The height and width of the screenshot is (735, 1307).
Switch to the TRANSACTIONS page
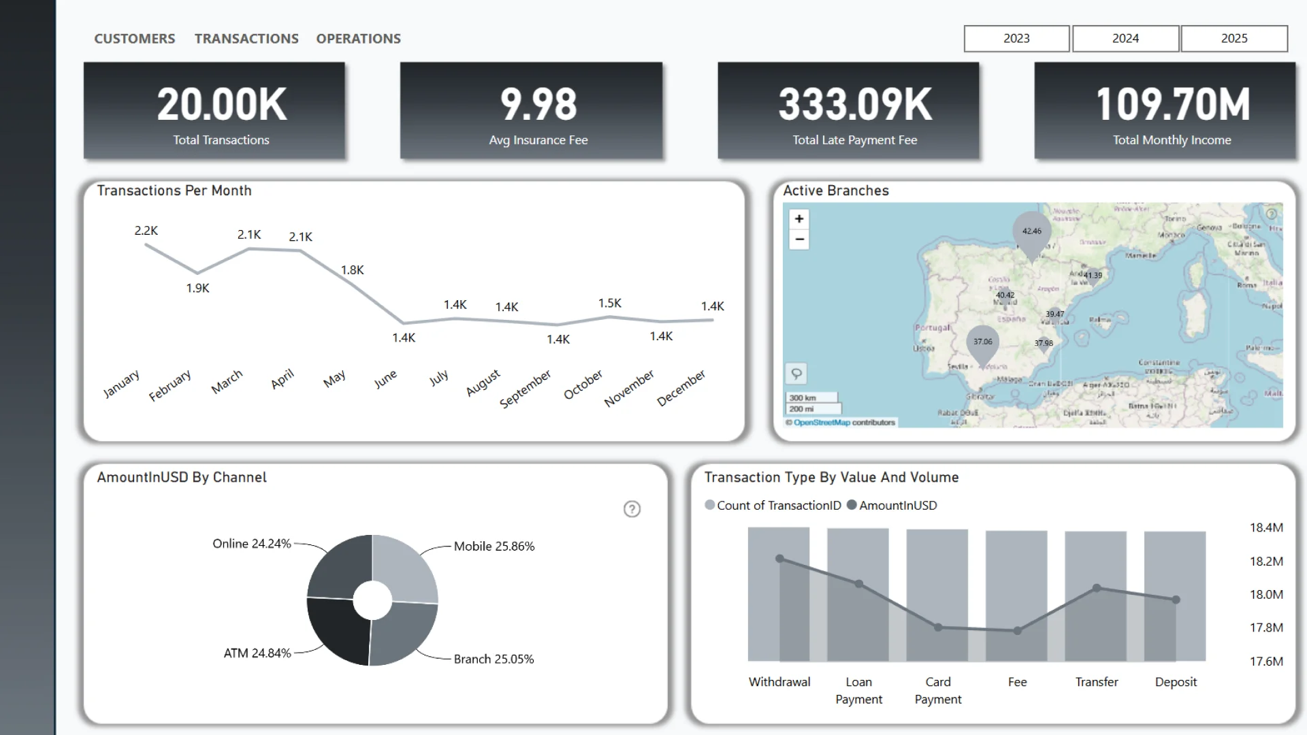(246, 39)
